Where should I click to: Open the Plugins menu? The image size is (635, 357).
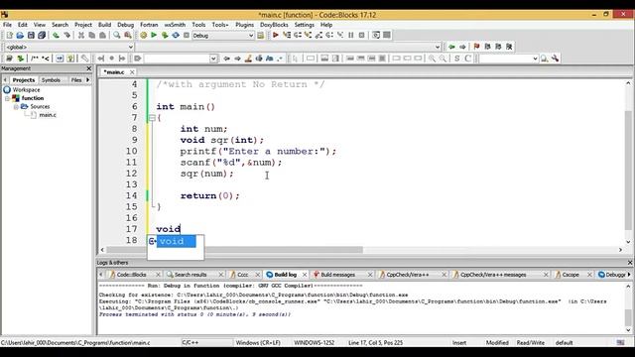click(245, 25)
